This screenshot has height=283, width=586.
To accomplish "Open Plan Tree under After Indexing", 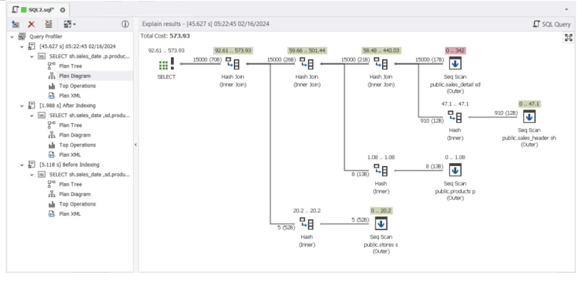I will (70, 125).
